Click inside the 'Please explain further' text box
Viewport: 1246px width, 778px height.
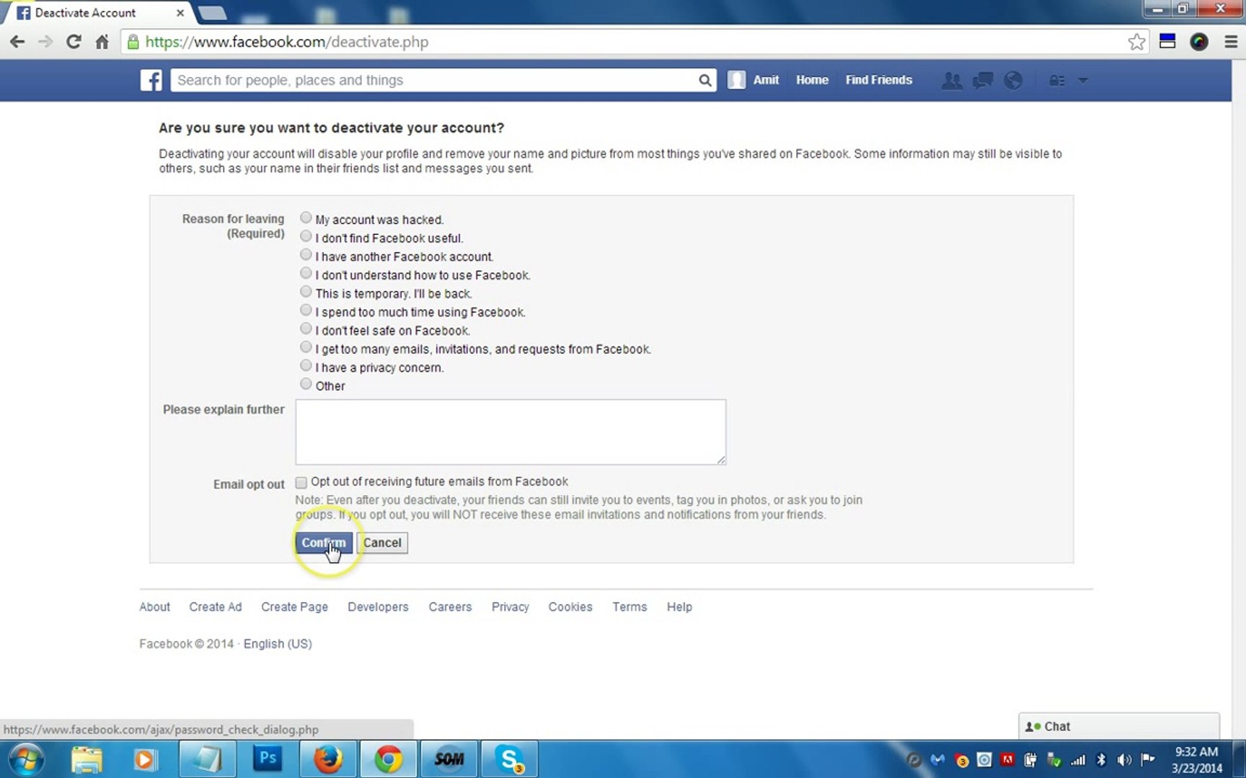point(510,431)
